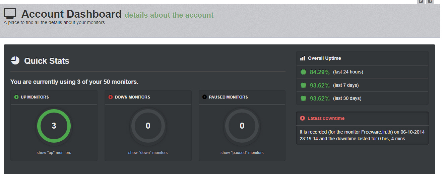Click the red Down Monitors status dot
The image size is (443, 178).
point(111,97)
